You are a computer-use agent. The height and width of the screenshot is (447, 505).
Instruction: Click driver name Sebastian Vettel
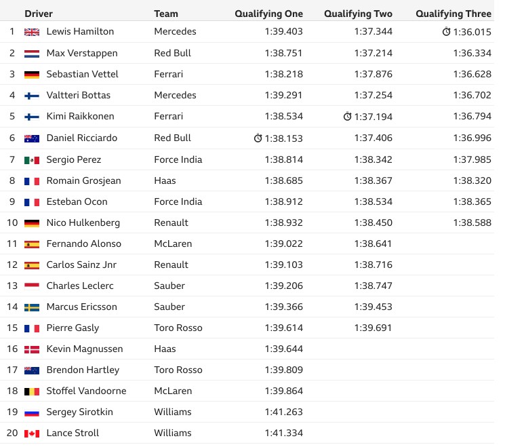(83, 74)
